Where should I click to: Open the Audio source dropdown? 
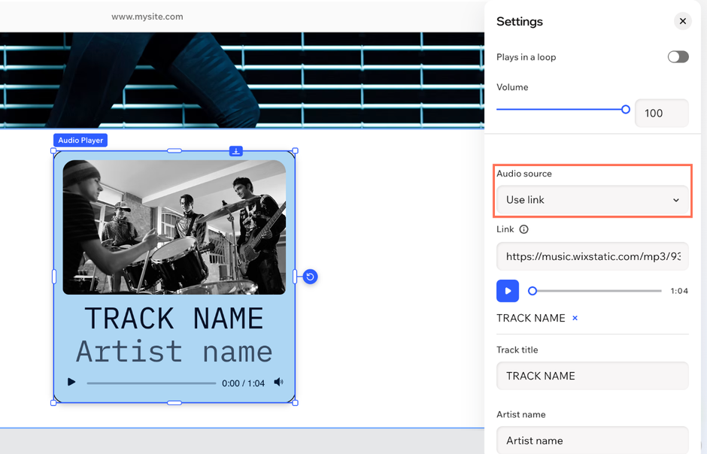[593, 199]
